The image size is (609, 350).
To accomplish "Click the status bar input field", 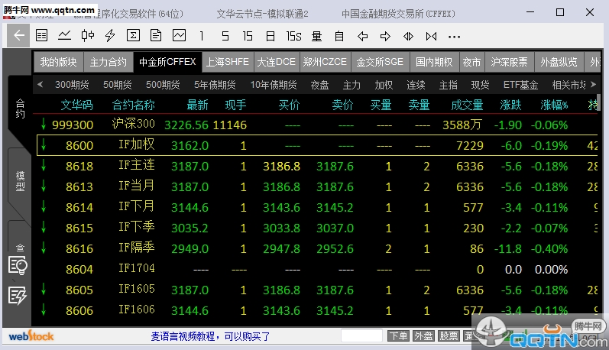I will click(361, 336).
